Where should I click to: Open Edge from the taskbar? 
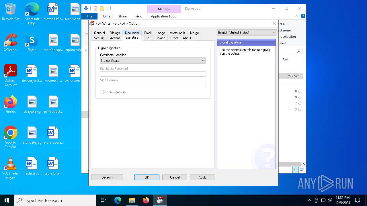point(118,200)
